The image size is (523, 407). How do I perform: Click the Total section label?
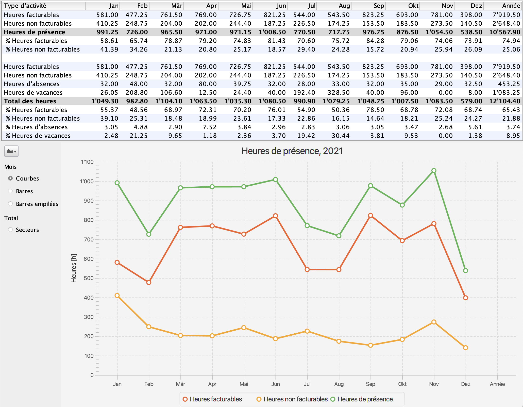click(11, 218)
